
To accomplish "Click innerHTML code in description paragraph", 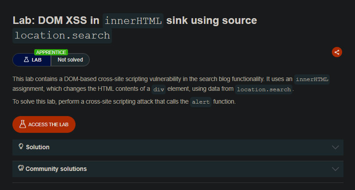I will point(312,79).
